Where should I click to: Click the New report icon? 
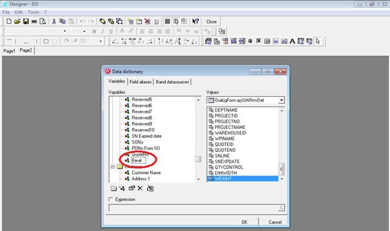pos(9,21)
